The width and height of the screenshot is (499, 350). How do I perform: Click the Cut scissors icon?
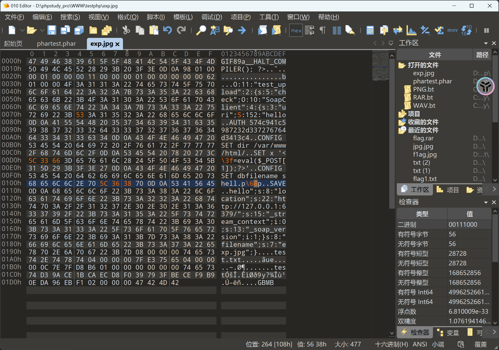click(x=126, y=30)
